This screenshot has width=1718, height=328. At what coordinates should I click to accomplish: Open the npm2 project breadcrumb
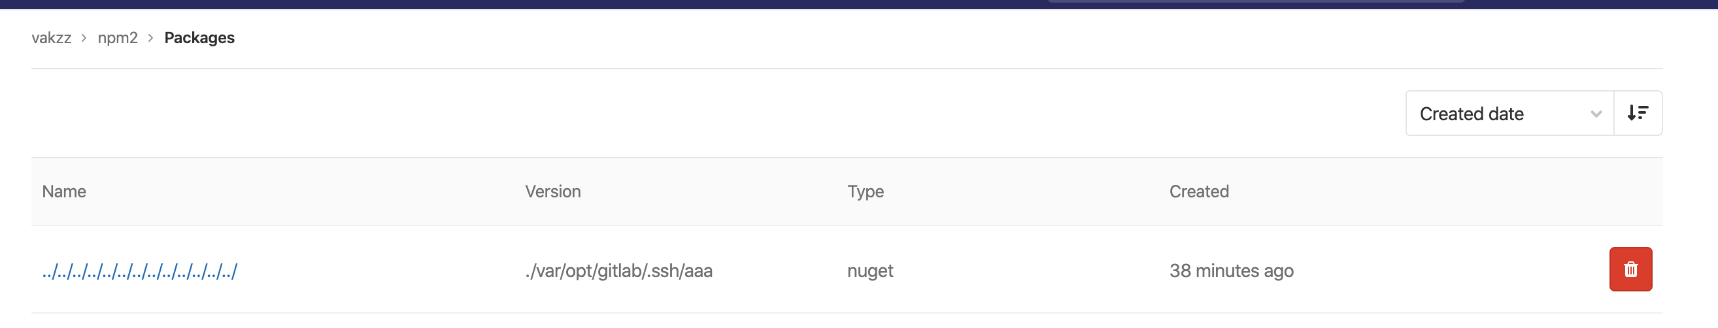click(118, 38)
